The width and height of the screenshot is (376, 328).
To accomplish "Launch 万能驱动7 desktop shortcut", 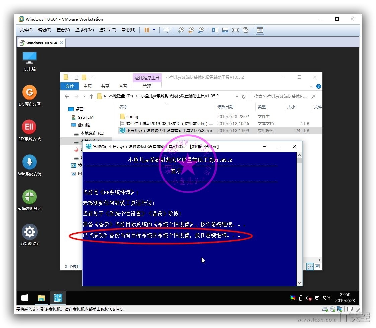I will pyautogui.click(x=29, y=235).
